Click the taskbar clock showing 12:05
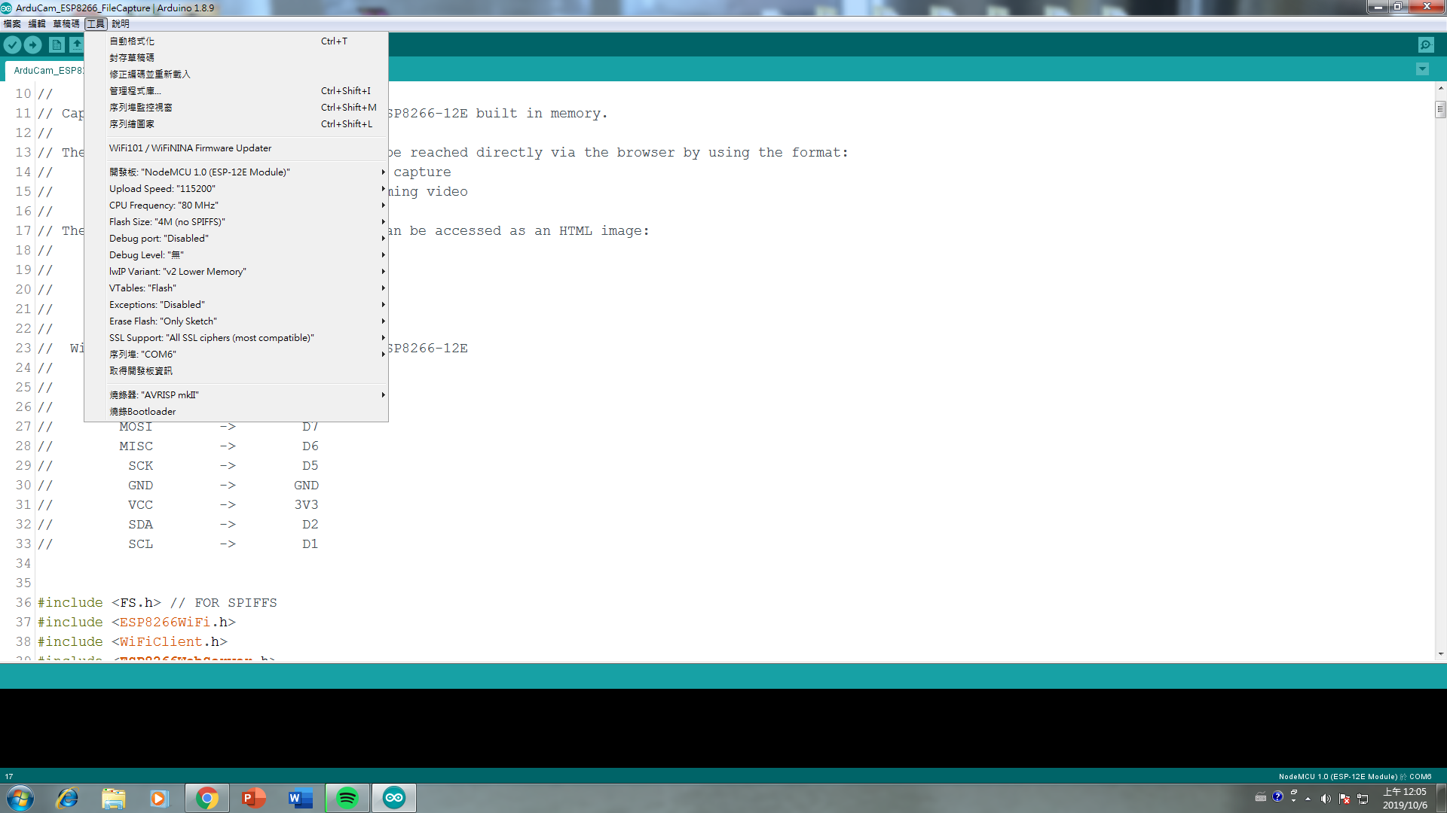Screen dimensions: 1447x813 click(x=1404, y=798)
